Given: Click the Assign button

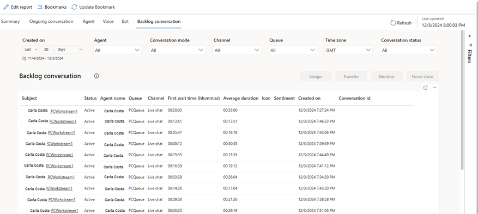Looking at the screenshot, I should click(x=316, y=76).
